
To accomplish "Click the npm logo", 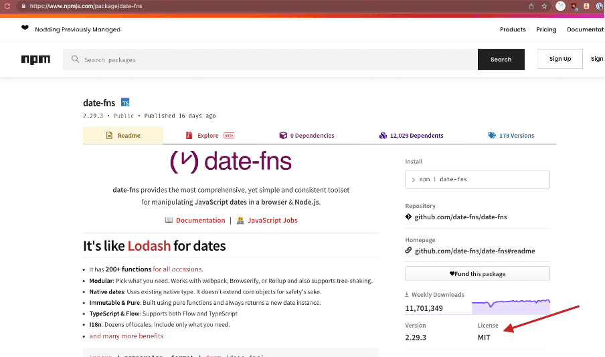I will coord(35,59).
